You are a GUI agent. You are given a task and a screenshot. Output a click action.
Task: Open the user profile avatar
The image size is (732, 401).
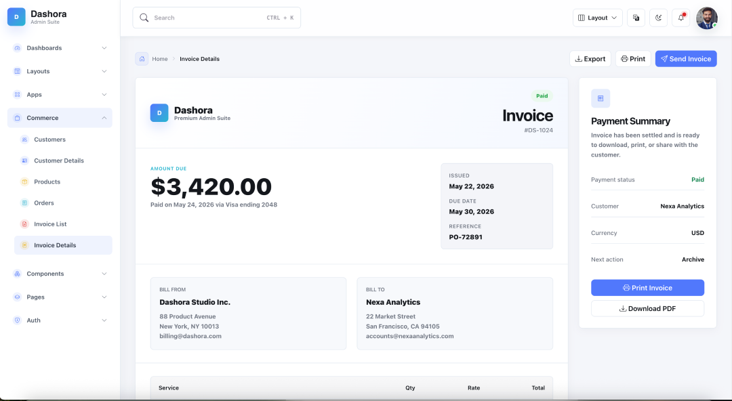coord(707,18)
